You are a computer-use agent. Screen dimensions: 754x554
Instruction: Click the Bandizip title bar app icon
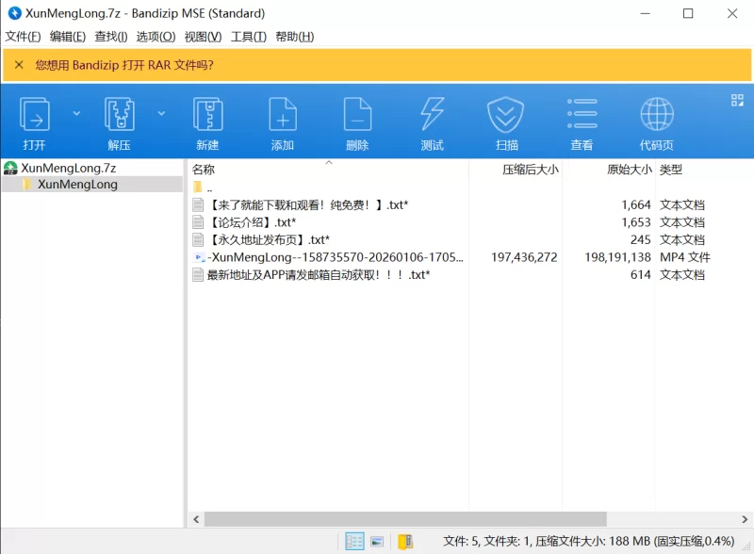click(x=15, y=13)
